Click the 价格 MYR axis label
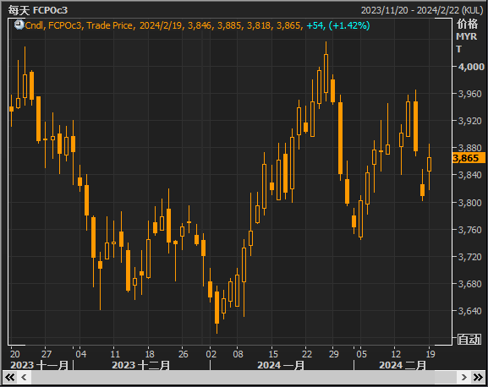488x387 pixels. tap(467, 30)
